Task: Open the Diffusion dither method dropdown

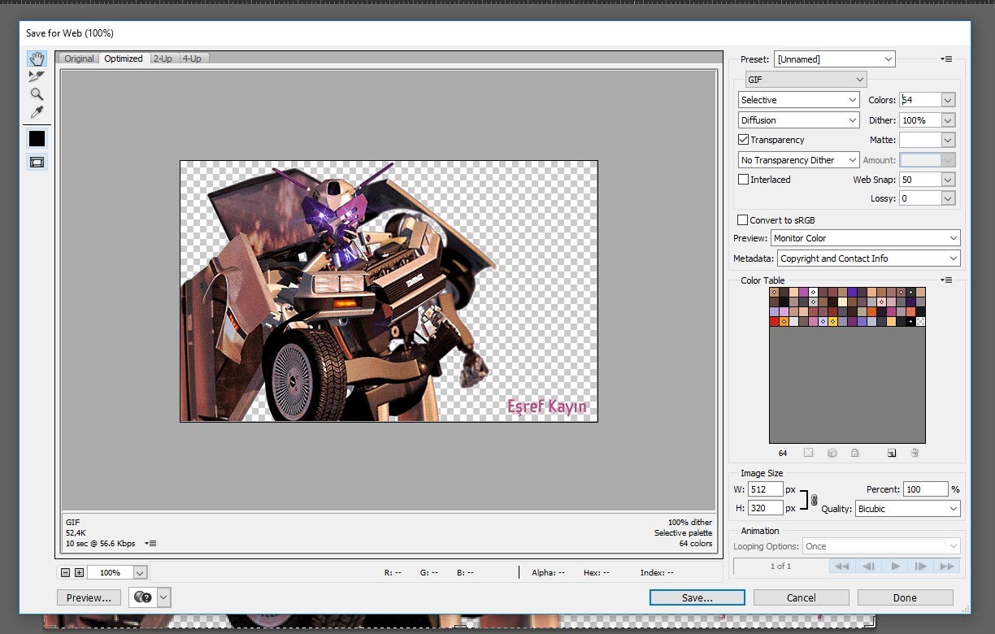Action: [799, 120]
